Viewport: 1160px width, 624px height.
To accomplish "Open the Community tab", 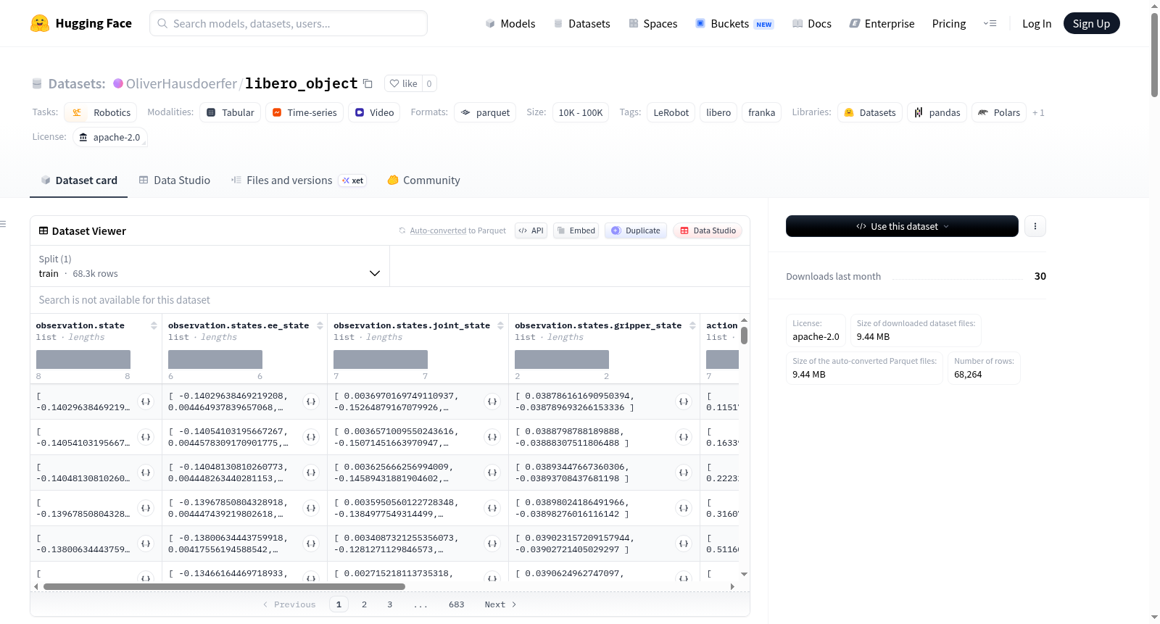I will [424, 180].
